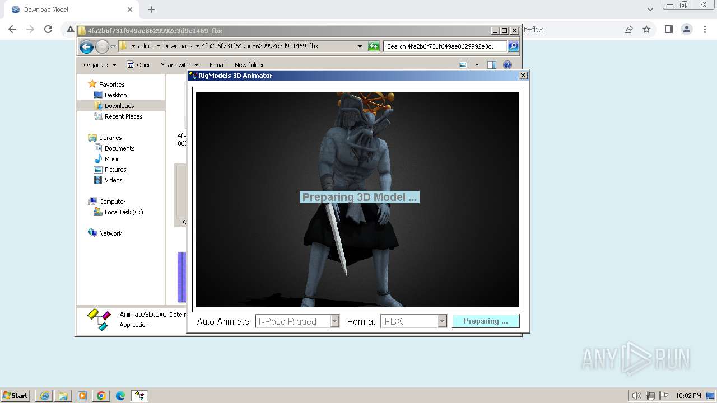Open Videos library
The width and height of the screenshot is (717, 403).
click(113, 180)
